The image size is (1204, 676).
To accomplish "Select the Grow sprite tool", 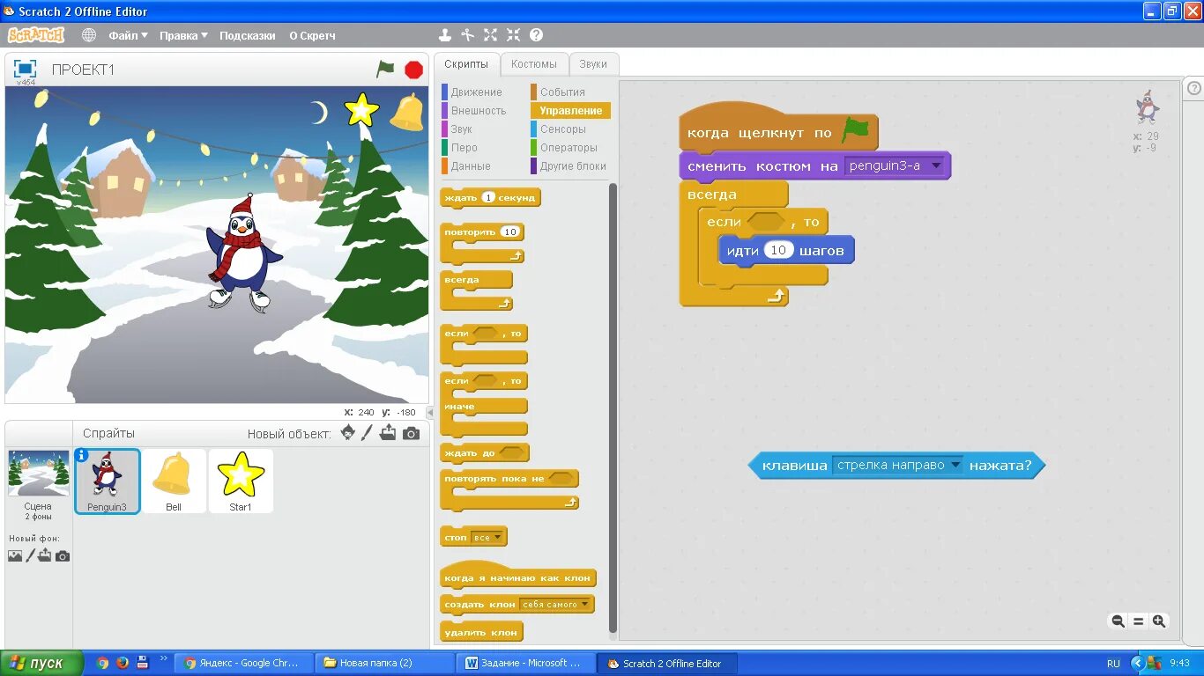I will tap(491, 35).
